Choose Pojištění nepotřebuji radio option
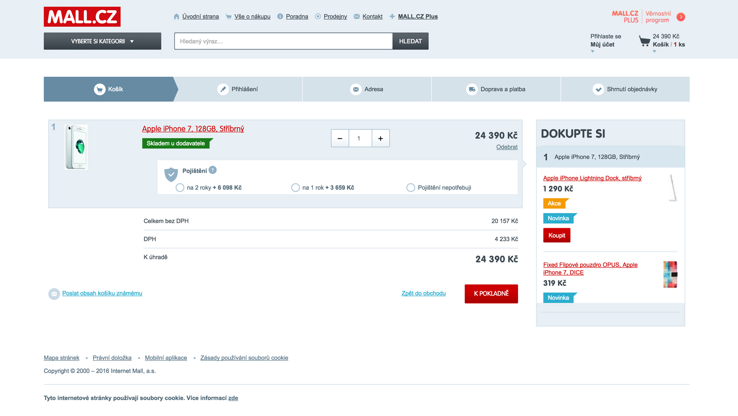 [410, 188]
